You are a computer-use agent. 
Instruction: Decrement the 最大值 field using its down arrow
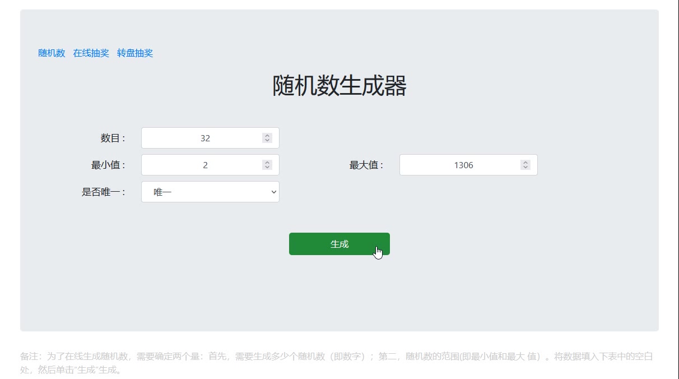525,168
